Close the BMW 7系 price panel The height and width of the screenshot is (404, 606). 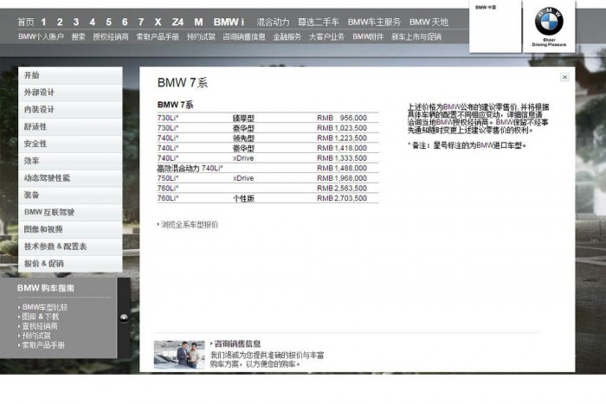tap(564, 77)
